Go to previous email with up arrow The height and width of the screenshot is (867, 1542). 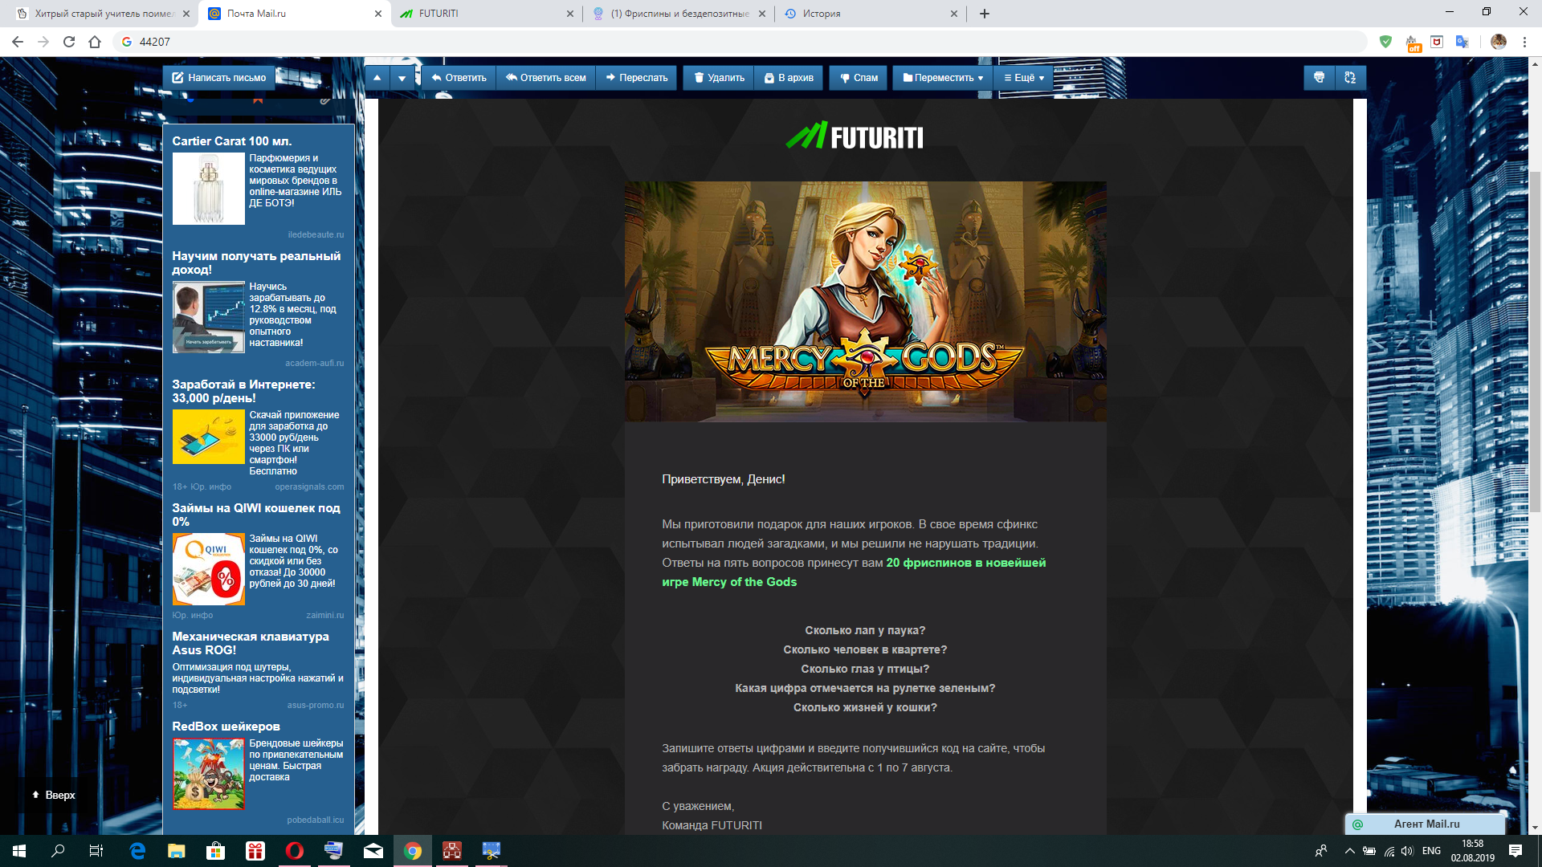click(377, 78)
